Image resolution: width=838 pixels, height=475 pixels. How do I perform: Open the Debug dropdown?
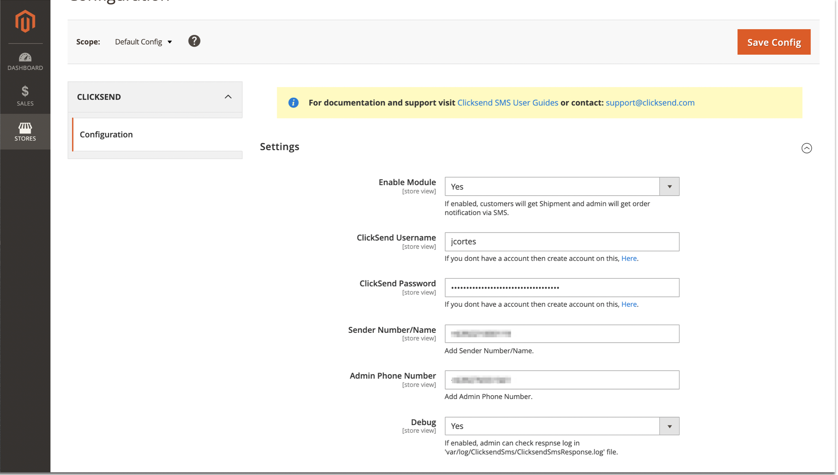tap(561, 426)
